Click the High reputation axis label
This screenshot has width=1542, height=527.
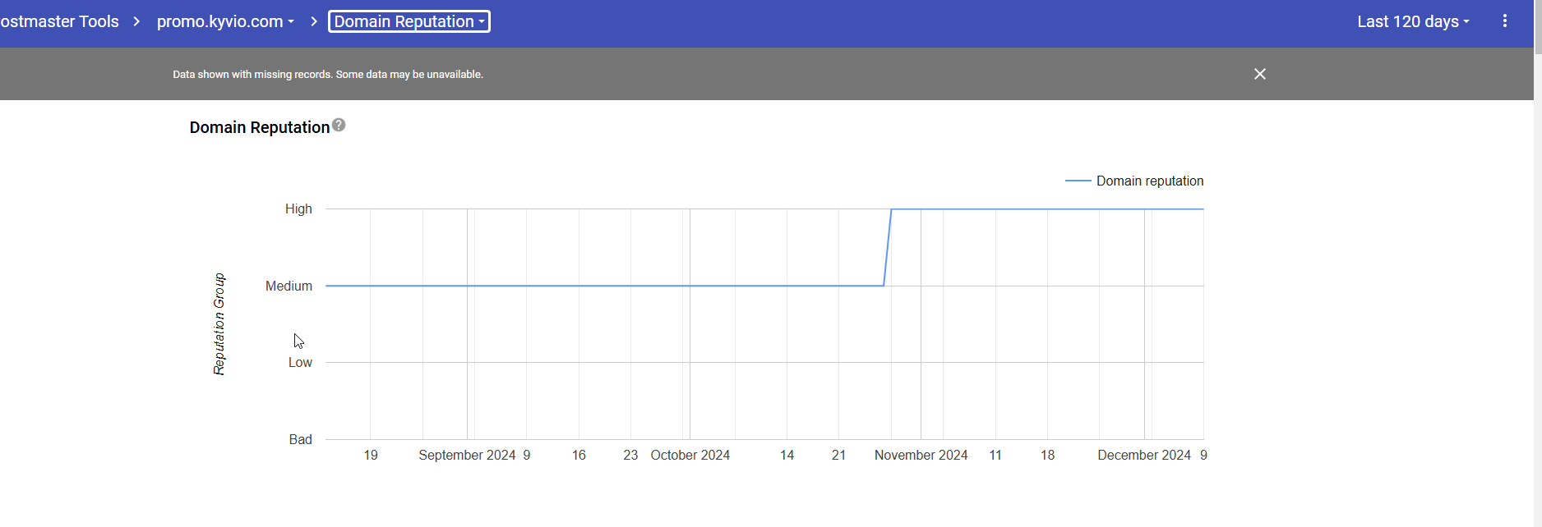tap(298, 209)
